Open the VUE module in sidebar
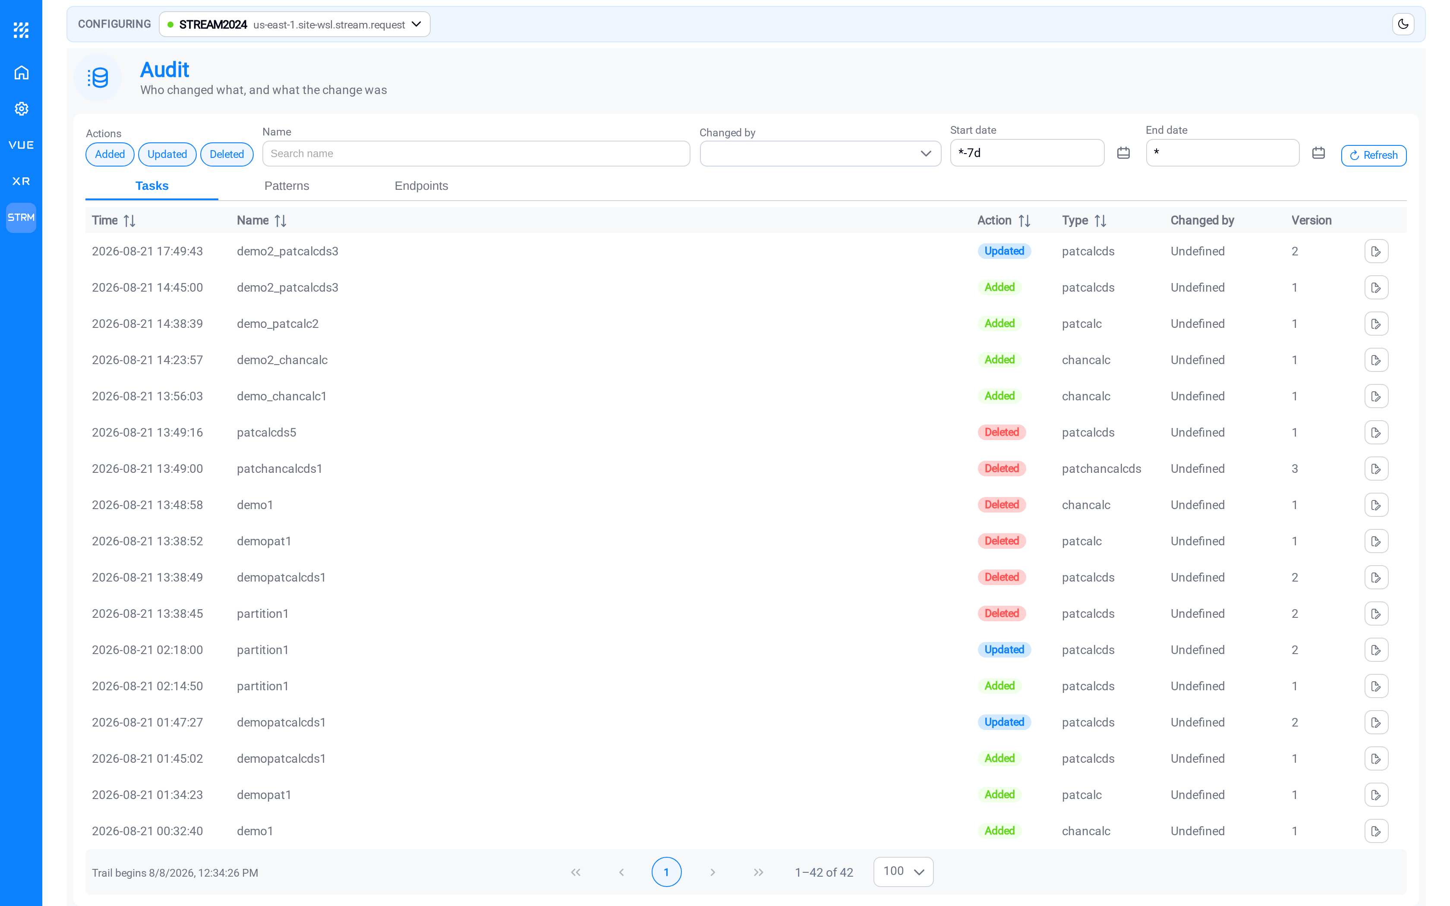The image size is (1450, 906). 21,145
